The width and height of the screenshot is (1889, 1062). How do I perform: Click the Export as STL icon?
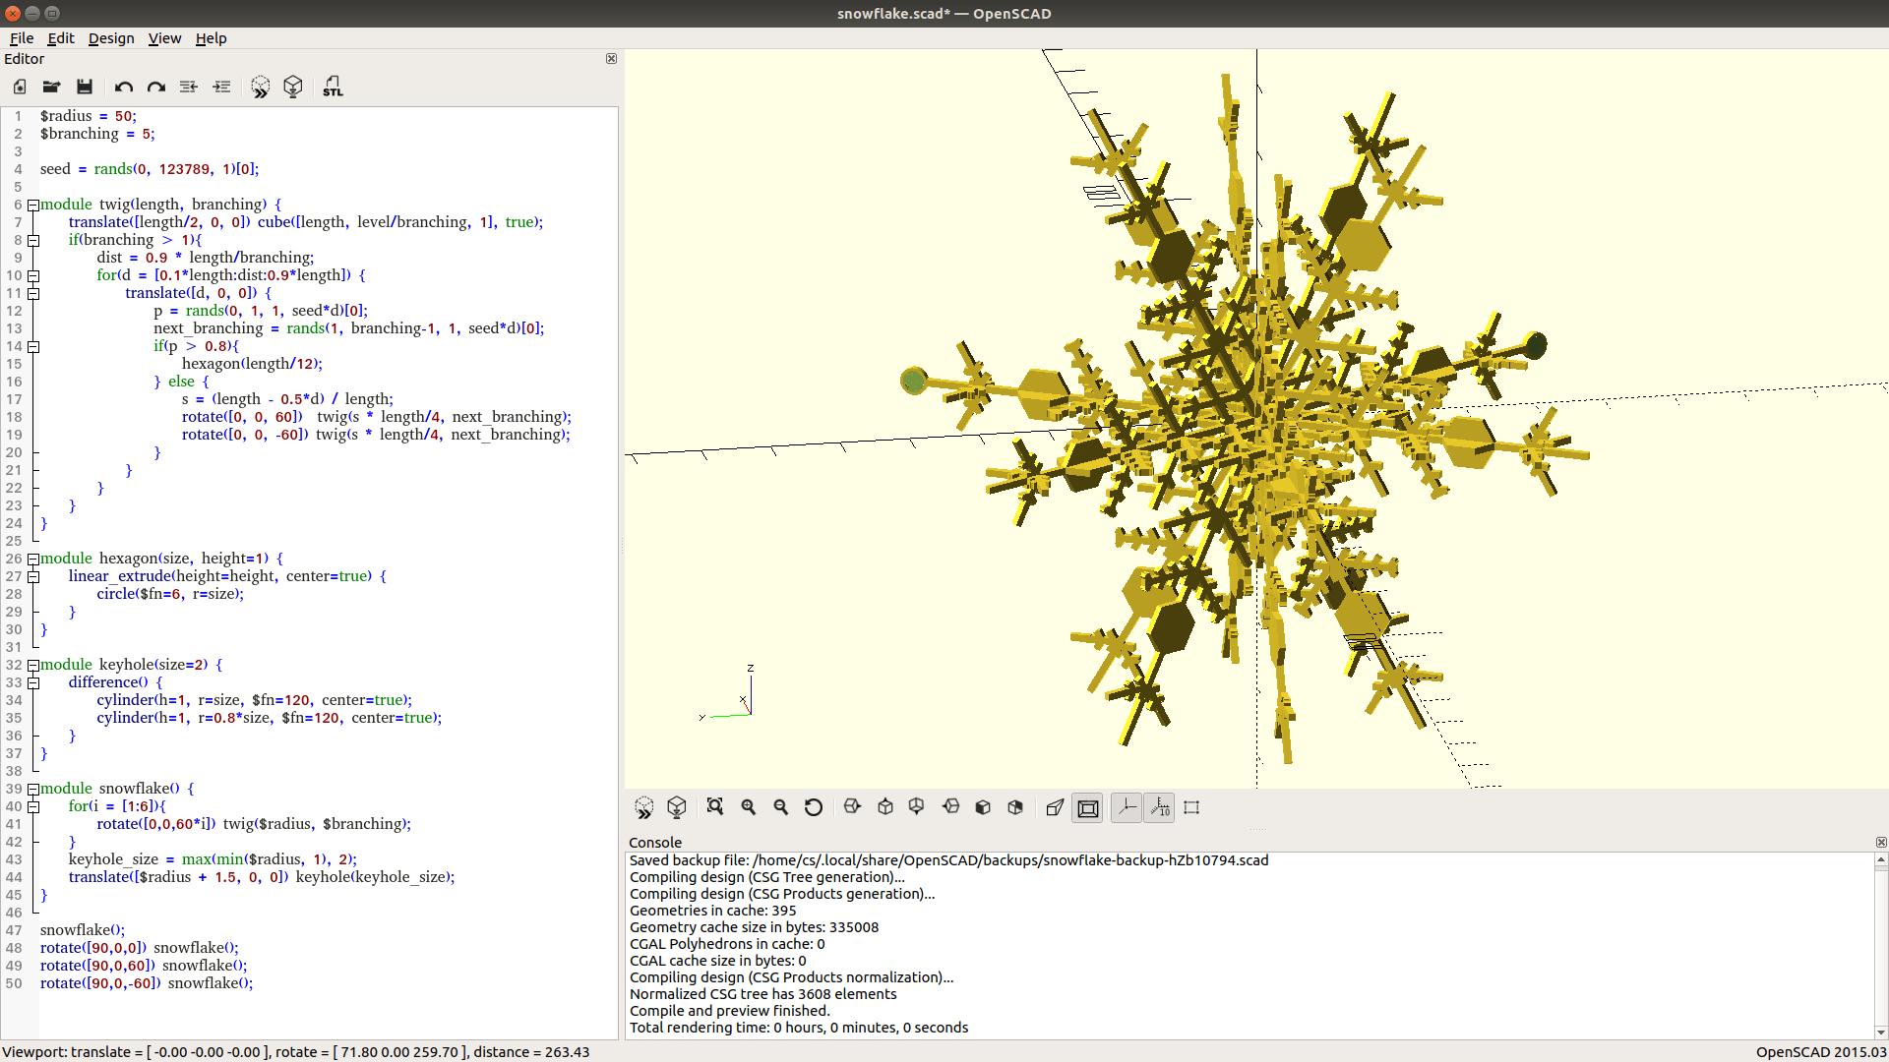point(333,87)
